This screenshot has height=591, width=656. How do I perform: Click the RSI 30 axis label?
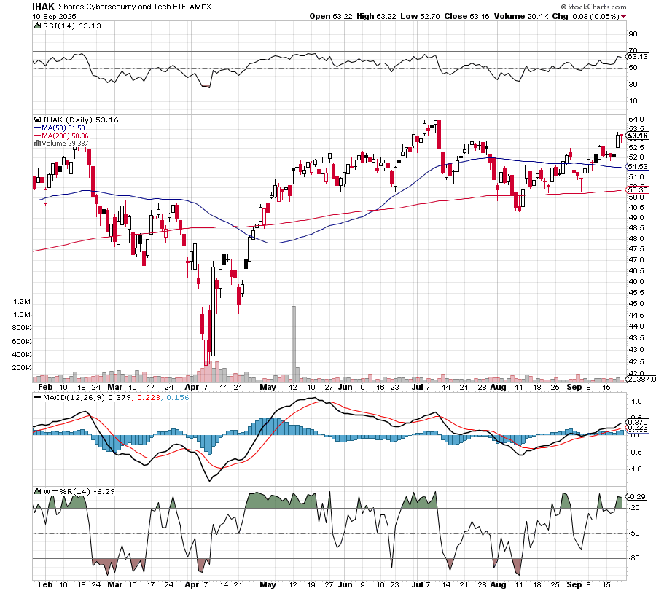pos(633,85)
